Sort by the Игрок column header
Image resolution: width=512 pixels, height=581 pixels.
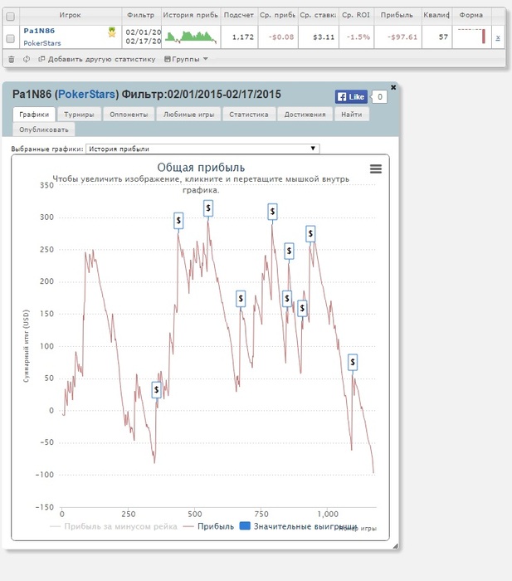[x=71, y=15]
